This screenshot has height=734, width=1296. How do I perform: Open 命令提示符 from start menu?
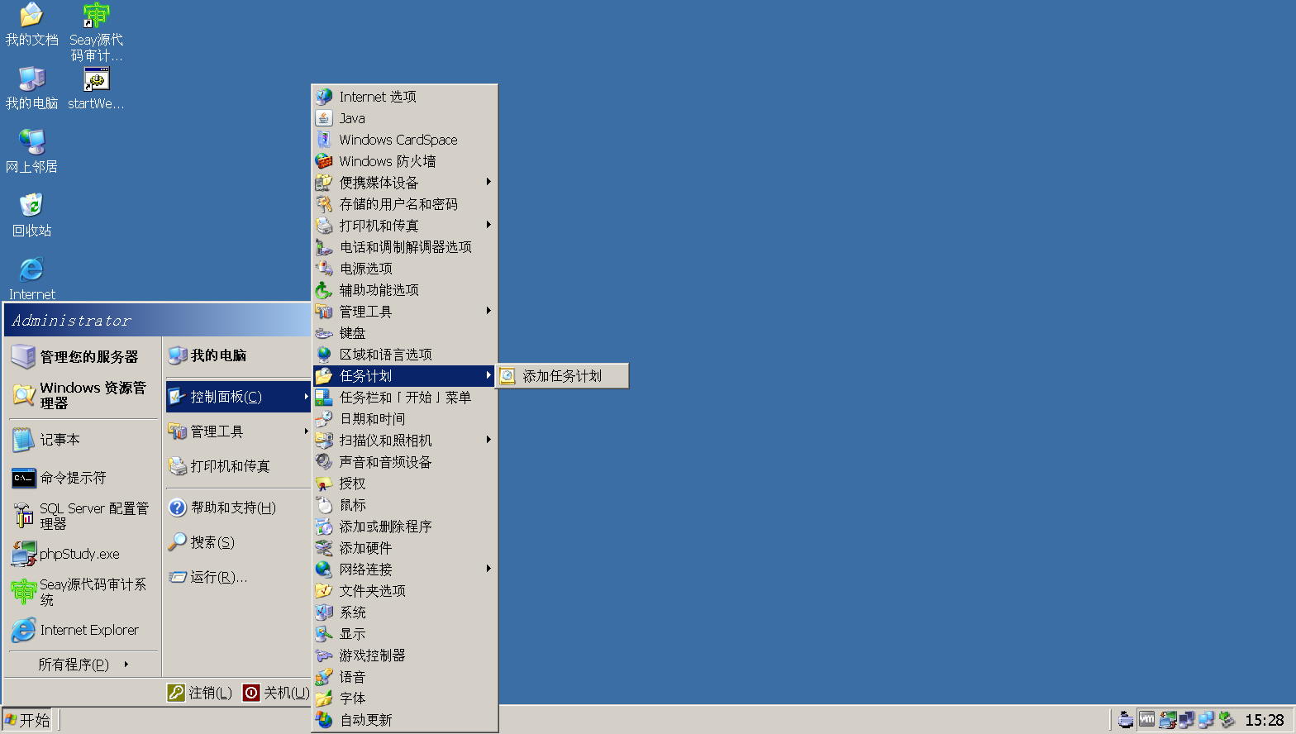pos(82,478)
